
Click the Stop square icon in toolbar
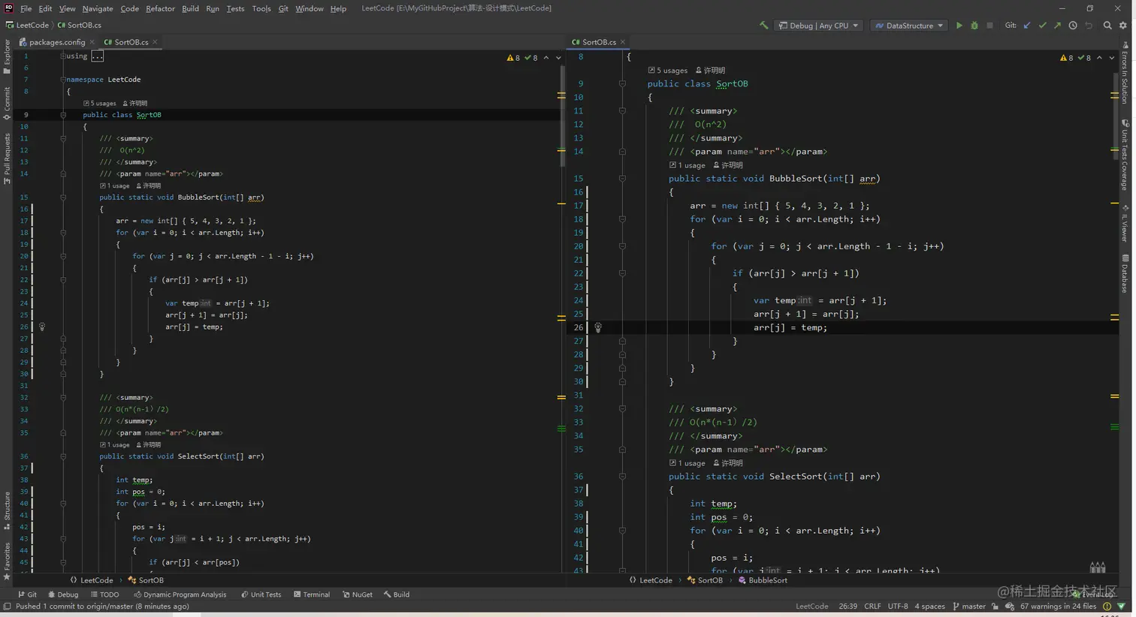[x=989, y=26]
